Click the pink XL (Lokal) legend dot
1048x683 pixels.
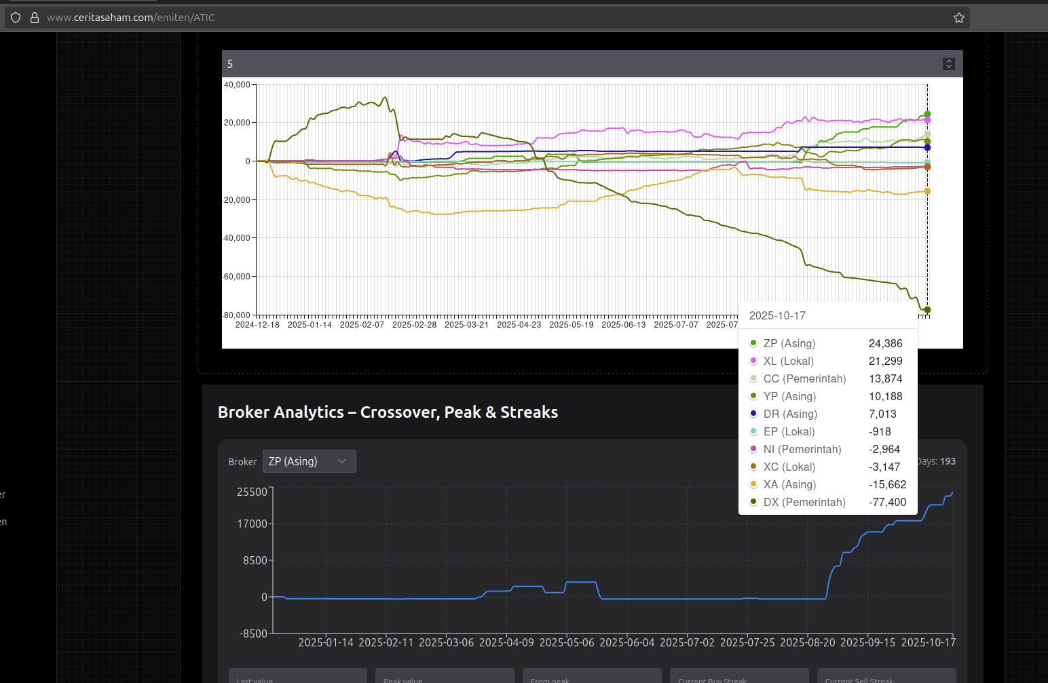[753, 361]
